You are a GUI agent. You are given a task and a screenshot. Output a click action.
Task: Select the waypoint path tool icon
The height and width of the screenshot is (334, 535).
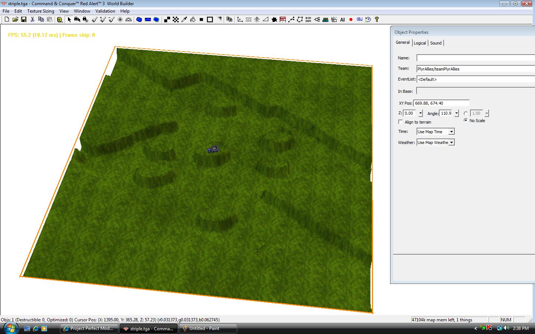click(x=291, y=19)
